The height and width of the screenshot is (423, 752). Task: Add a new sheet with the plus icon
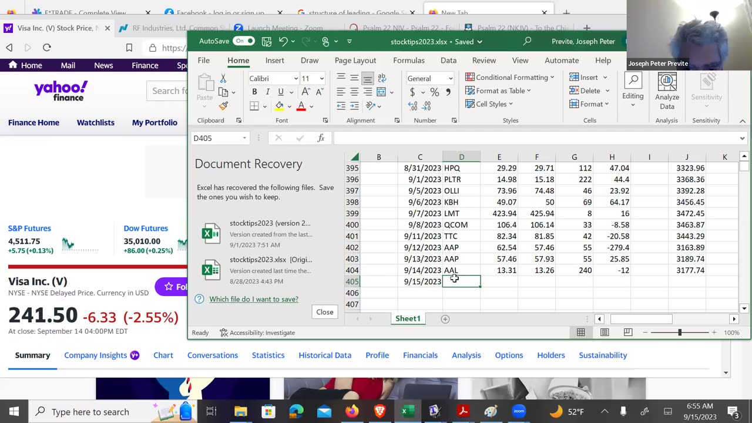445,318
